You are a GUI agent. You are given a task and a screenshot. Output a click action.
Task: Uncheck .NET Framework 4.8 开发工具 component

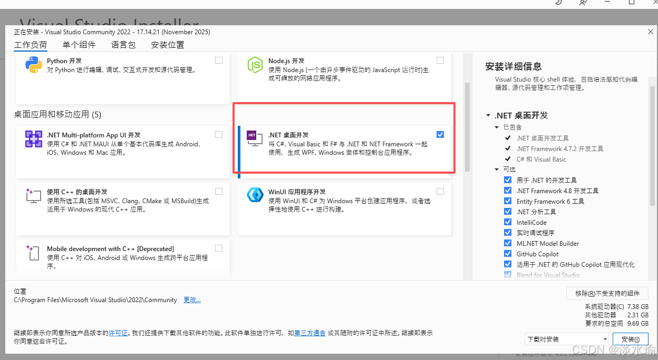(508, 191)
